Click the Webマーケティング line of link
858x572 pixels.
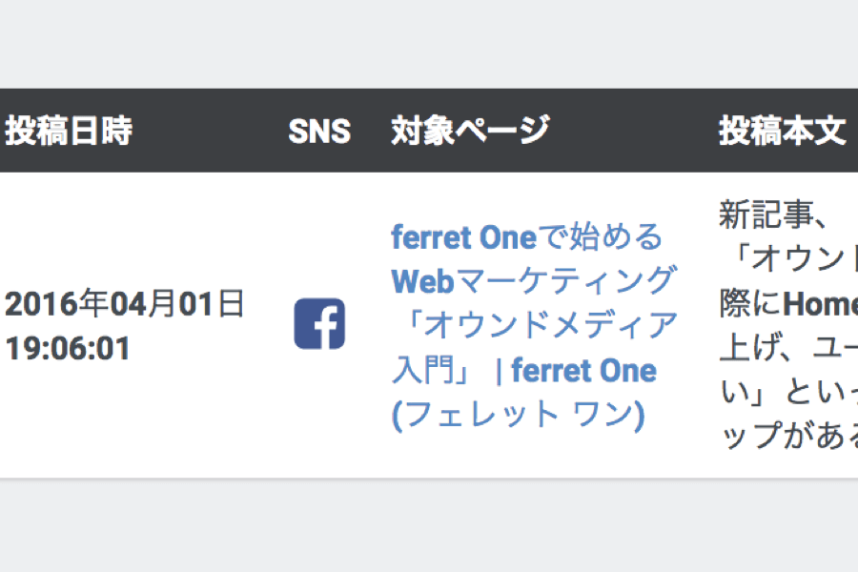534,281
